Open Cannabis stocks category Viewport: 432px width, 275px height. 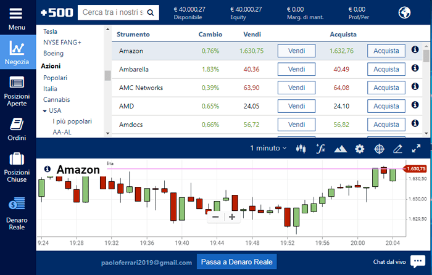click(x=57, y=99)
